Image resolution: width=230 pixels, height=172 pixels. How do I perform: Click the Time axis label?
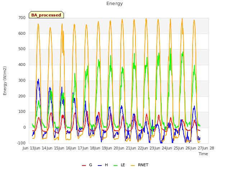(x=203, y=154)
